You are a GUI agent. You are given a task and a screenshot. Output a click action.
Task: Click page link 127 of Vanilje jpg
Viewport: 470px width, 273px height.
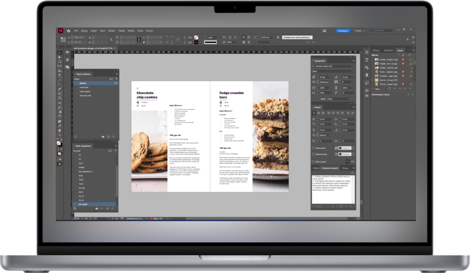pos(411,60)
